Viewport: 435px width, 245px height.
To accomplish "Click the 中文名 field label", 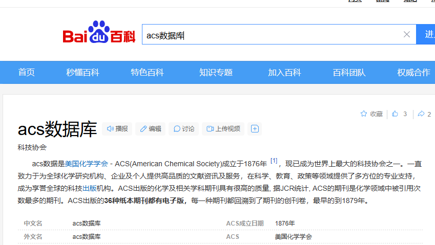I will click(33, 224).
